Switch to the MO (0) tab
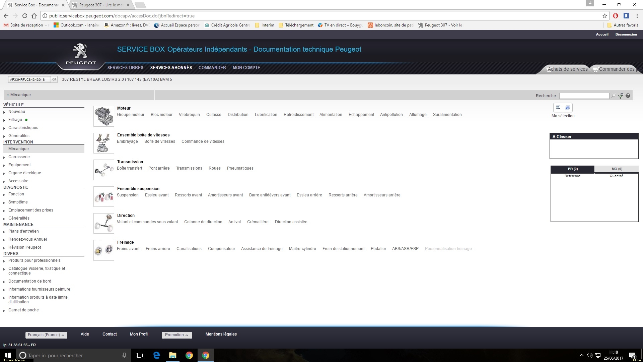 pos(617,169)
